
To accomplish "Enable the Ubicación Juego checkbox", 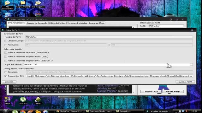I will [6, 41].
